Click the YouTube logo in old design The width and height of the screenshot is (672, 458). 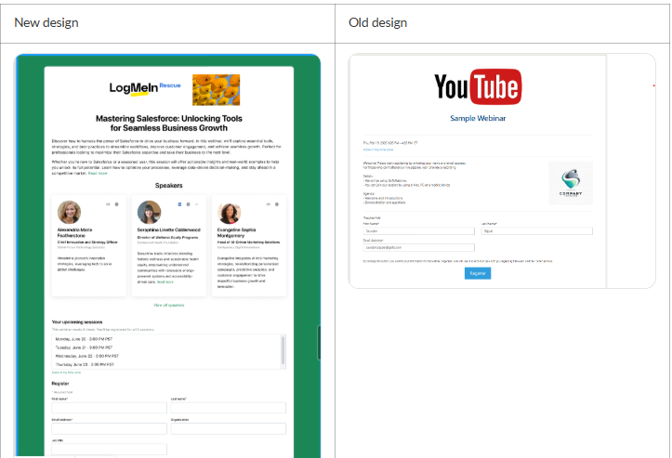477,87
